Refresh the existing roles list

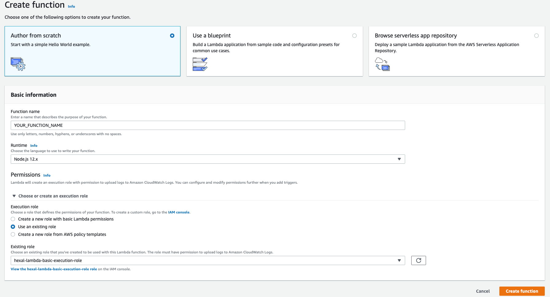click(418, 260)
